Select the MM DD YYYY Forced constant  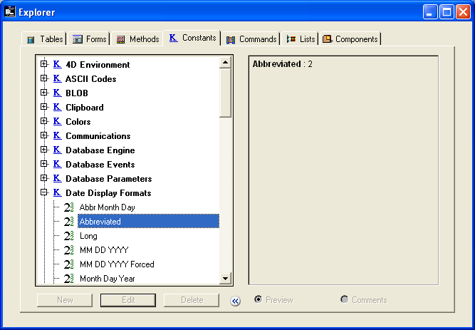coord(117,264)
